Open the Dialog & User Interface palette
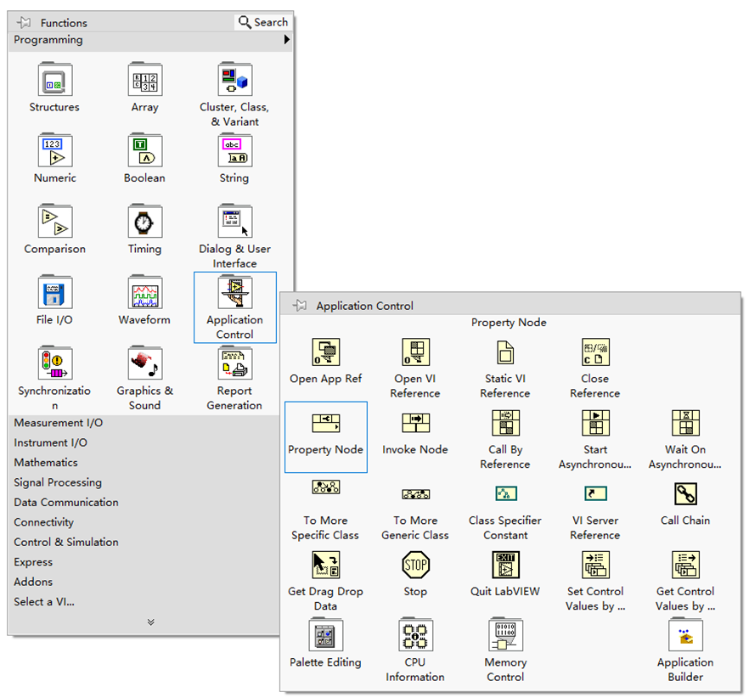749x698 pixels. [234, 222]
